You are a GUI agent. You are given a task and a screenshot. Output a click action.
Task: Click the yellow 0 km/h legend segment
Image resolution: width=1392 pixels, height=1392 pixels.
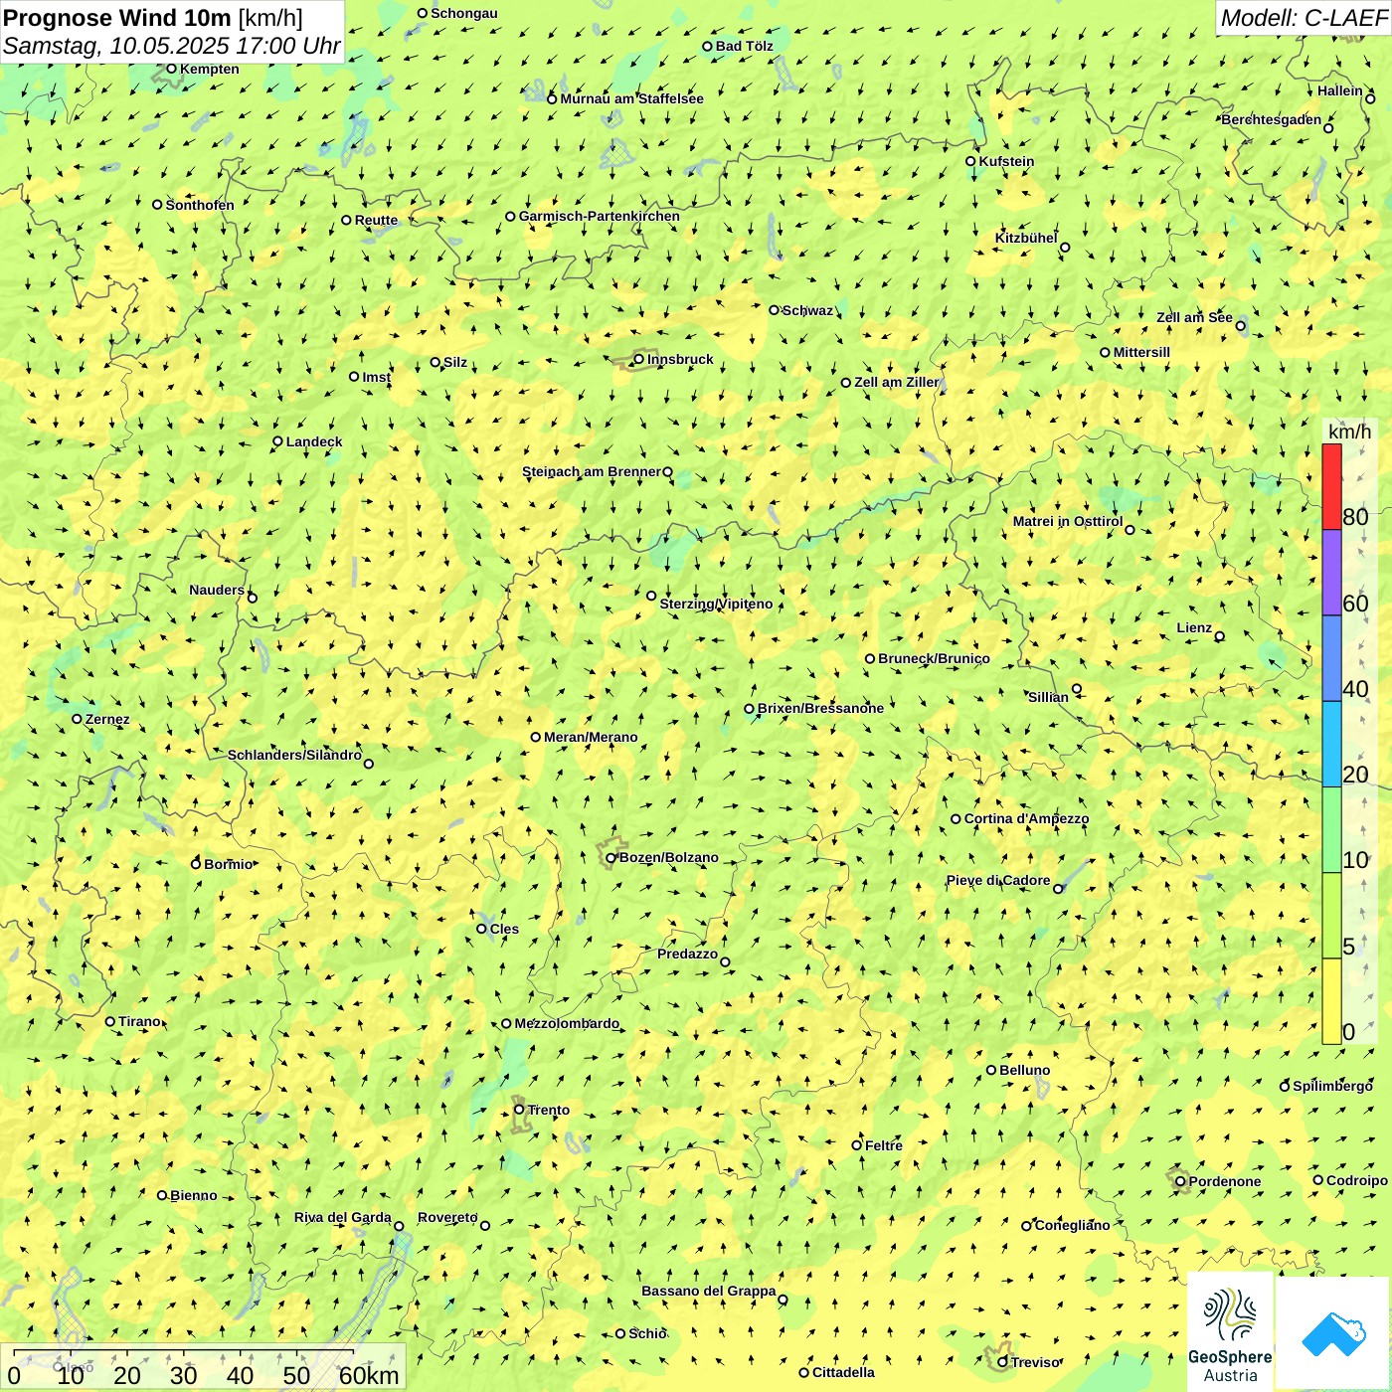click(x=1331, y=1001)
